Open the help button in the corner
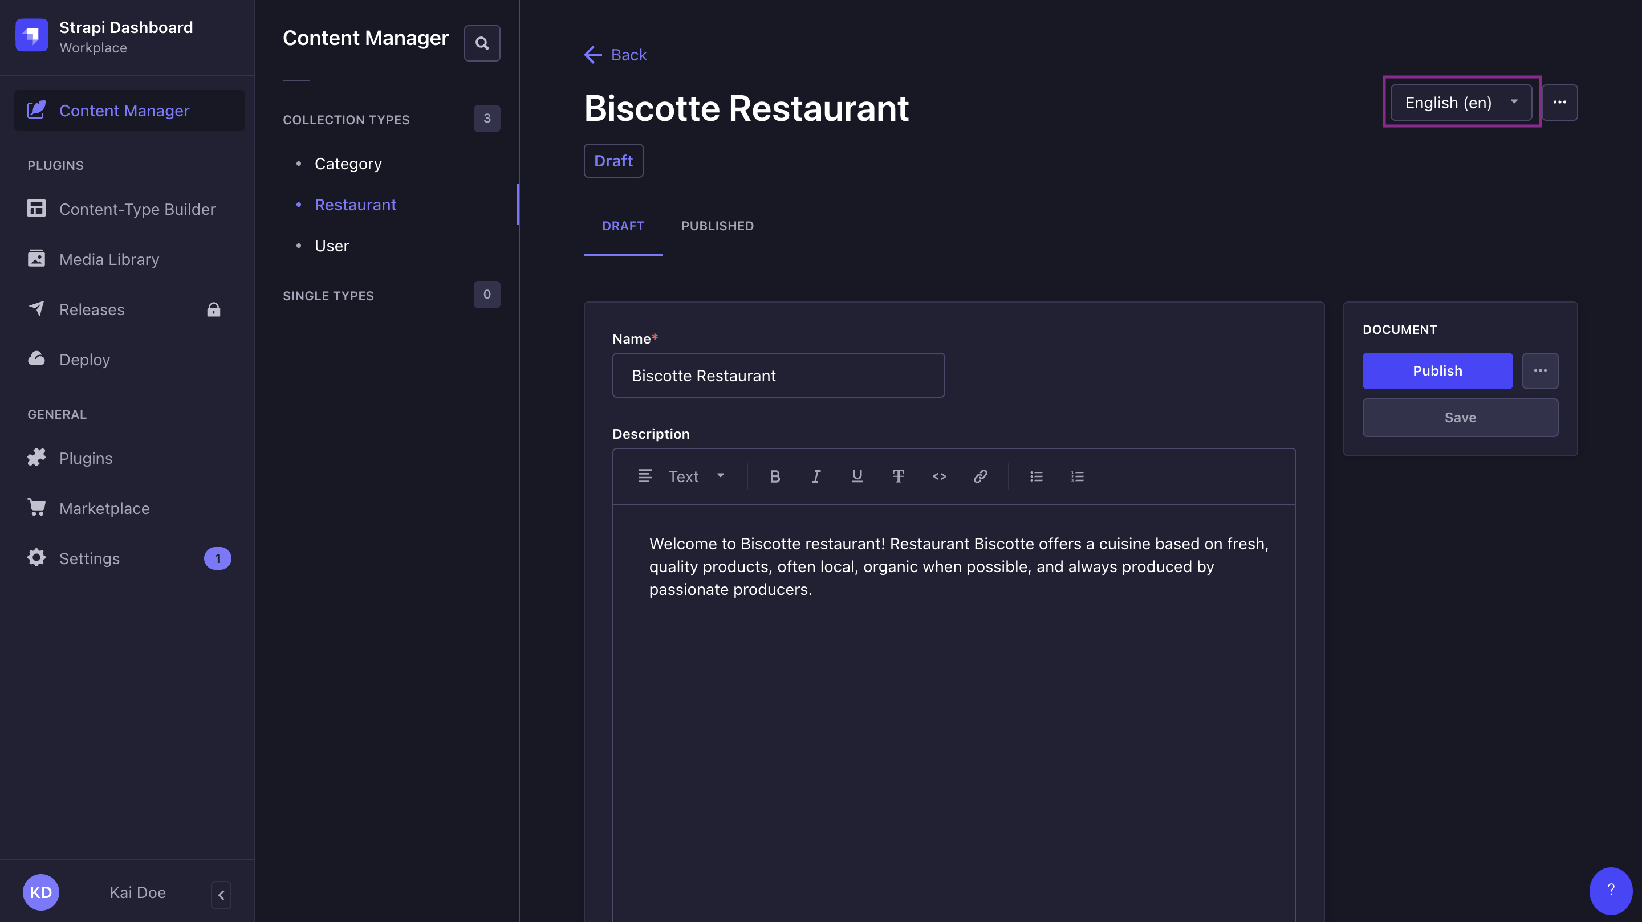 [1611, 890]
